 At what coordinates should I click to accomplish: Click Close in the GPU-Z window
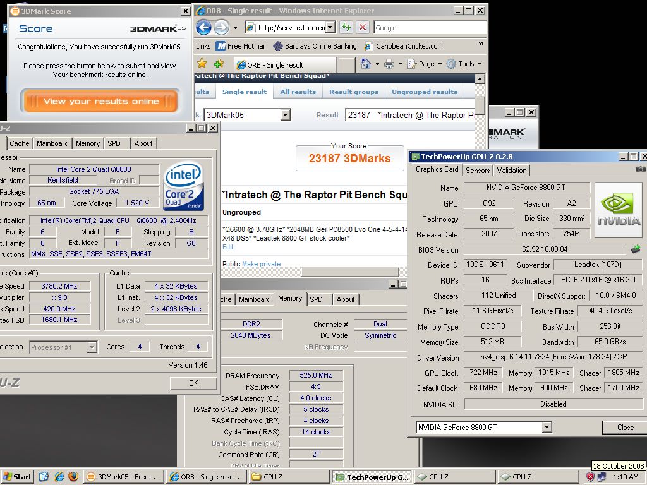(x=625, y=428)
